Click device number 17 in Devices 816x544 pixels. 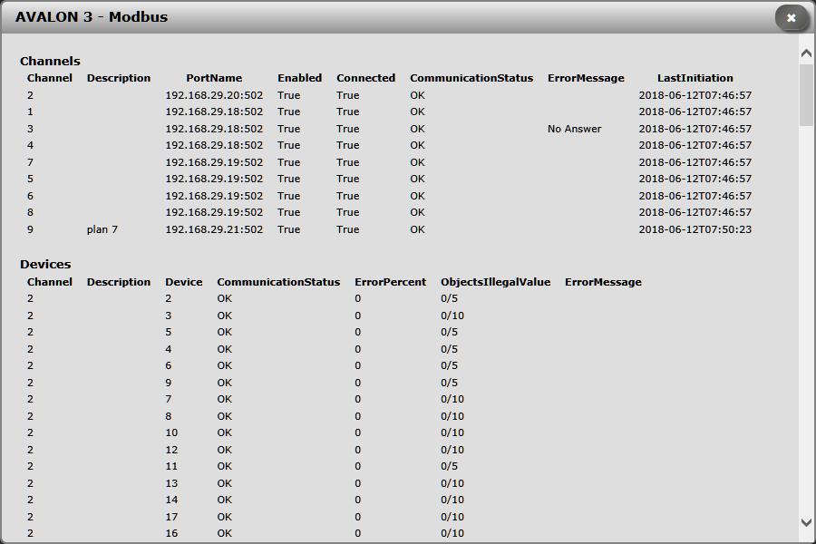(x=171, y=517)
